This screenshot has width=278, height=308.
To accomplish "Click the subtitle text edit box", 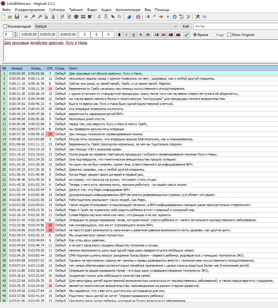I will pyautogui.click(x=140, y=51).
